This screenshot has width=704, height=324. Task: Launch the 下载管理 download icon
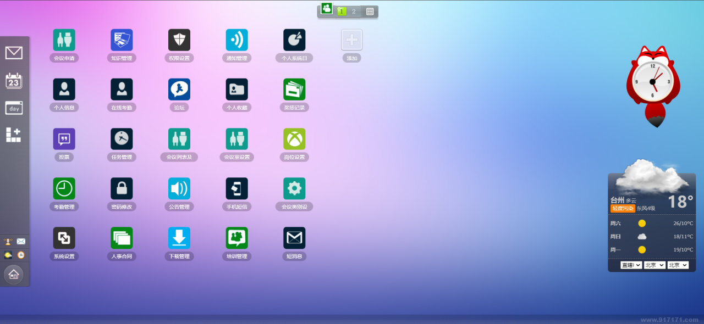(179, 238)
